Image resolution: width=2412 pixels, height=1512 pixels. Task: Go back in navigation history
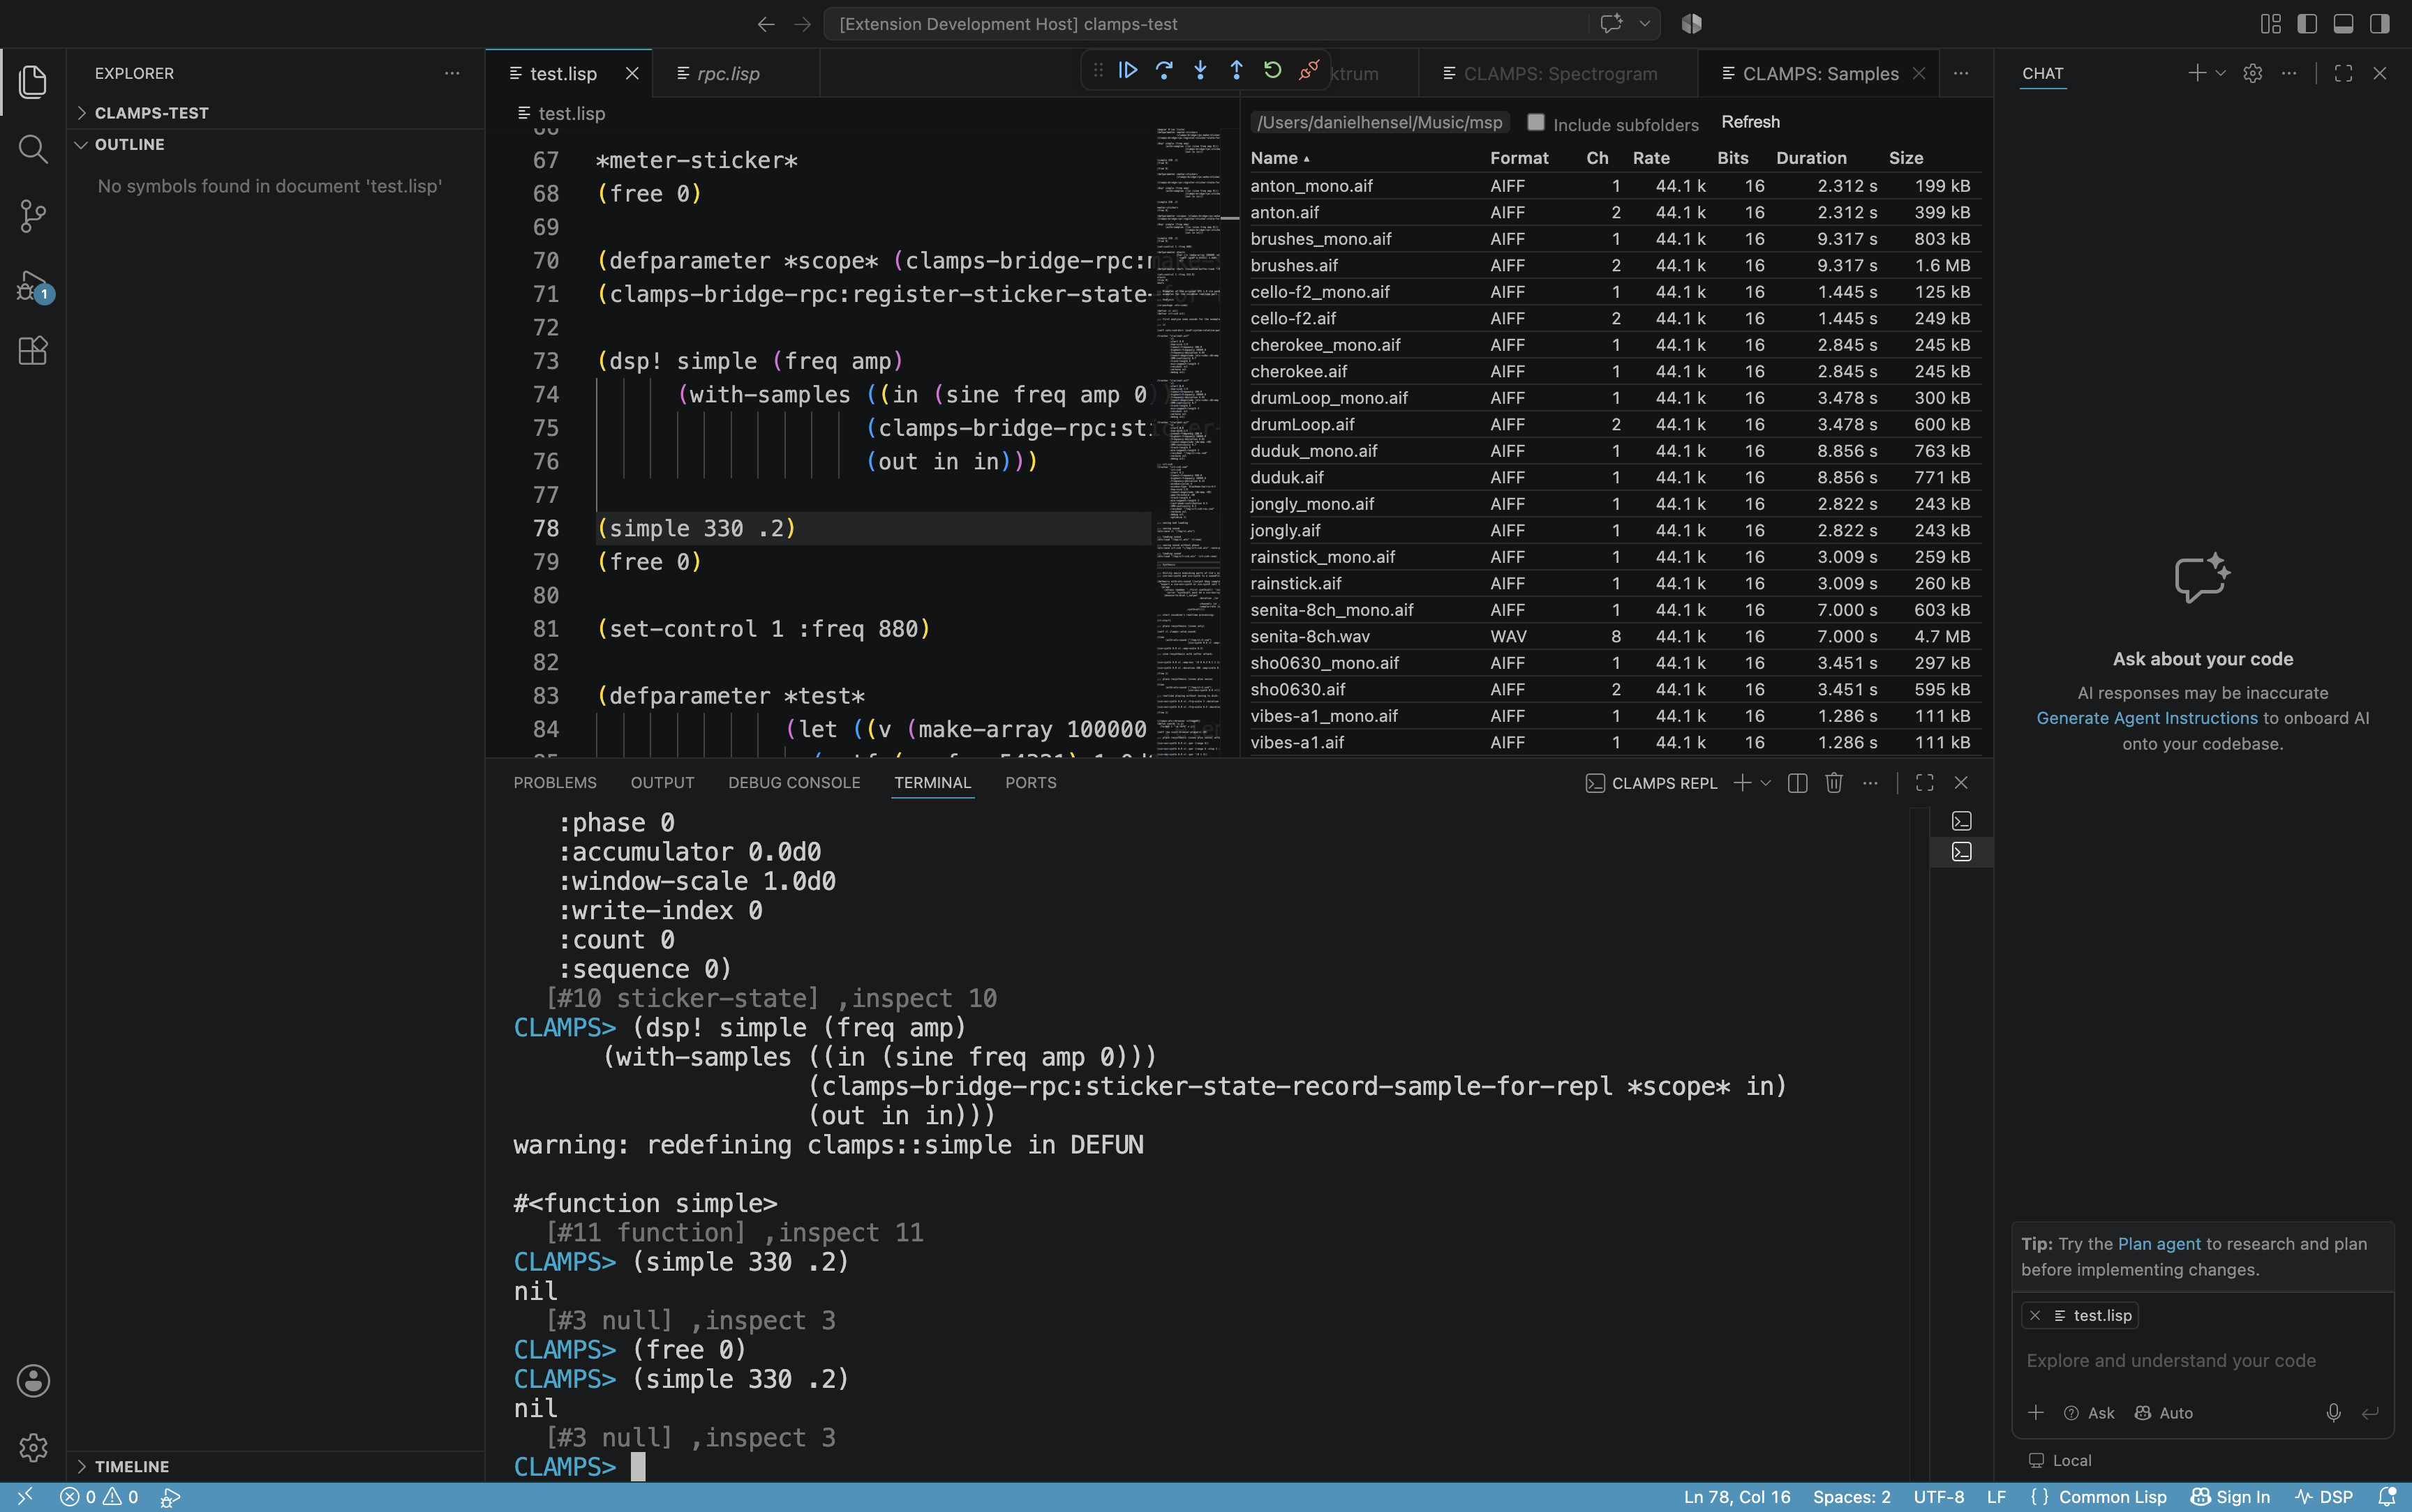pos(766,24)
